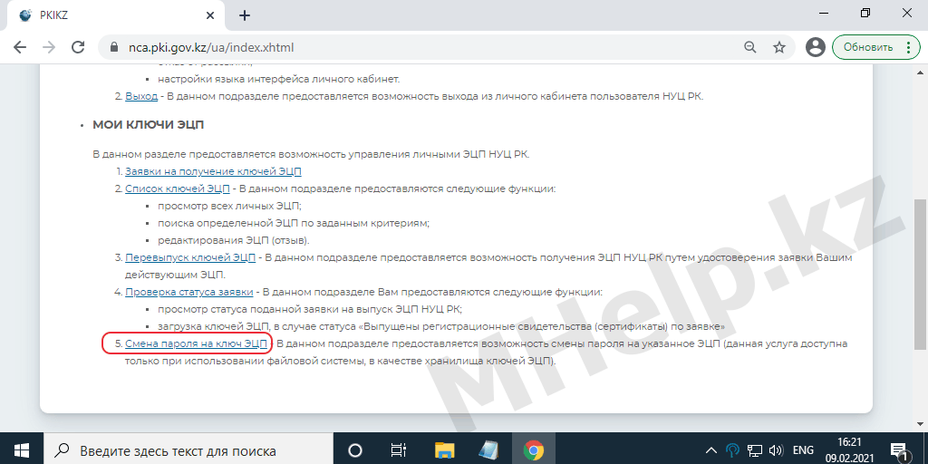
Task: Open Заявки на получение ключей ЭЦП link
Action: pyautogui.click(x=214, y=171)
